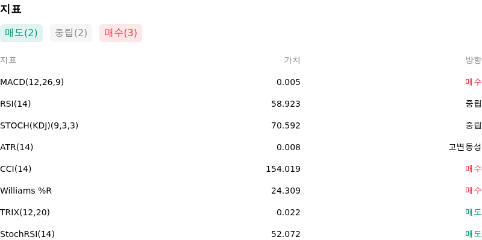Screen dimensions: 482x240
Task: Click the 지표 section heading
Action: pos(10,9)
